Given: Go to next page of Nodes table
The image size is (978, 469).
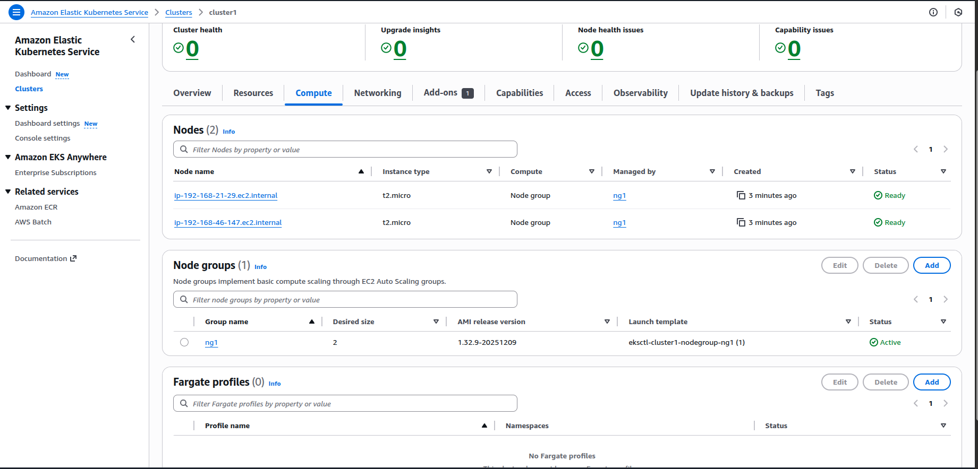Looking at the screenshot, I should [x=946, y=149].
